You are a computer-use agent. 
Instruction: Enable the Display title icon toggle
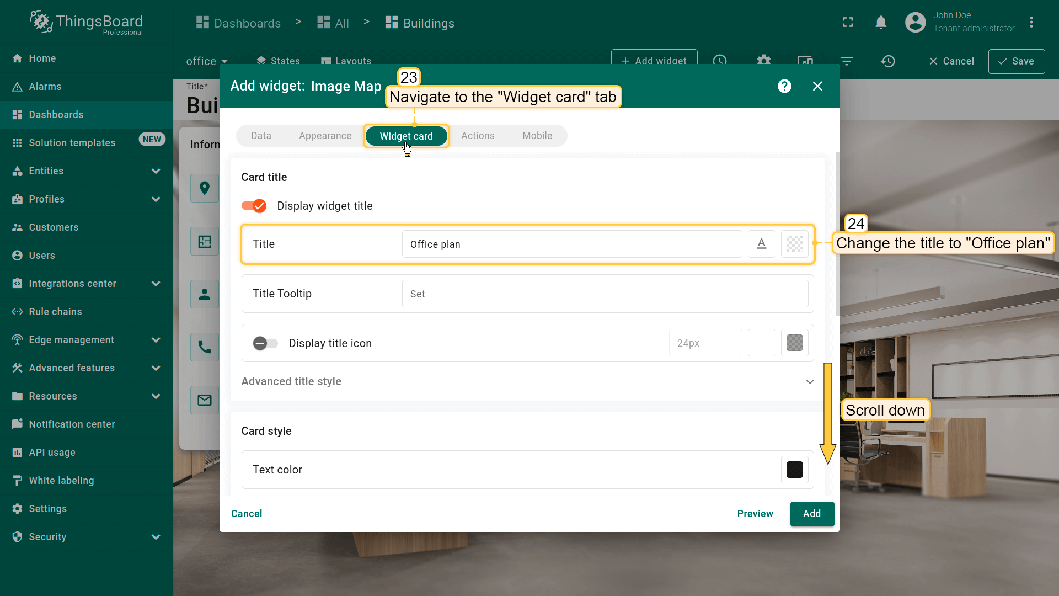click(265, 343)
